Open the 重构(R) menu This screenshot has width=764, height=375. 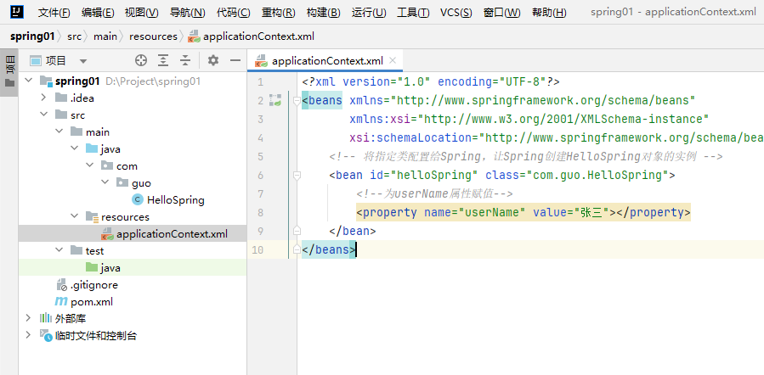[278, 13]
